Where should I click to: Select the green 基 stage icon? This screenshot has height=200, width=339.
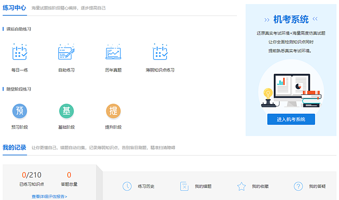66,111
